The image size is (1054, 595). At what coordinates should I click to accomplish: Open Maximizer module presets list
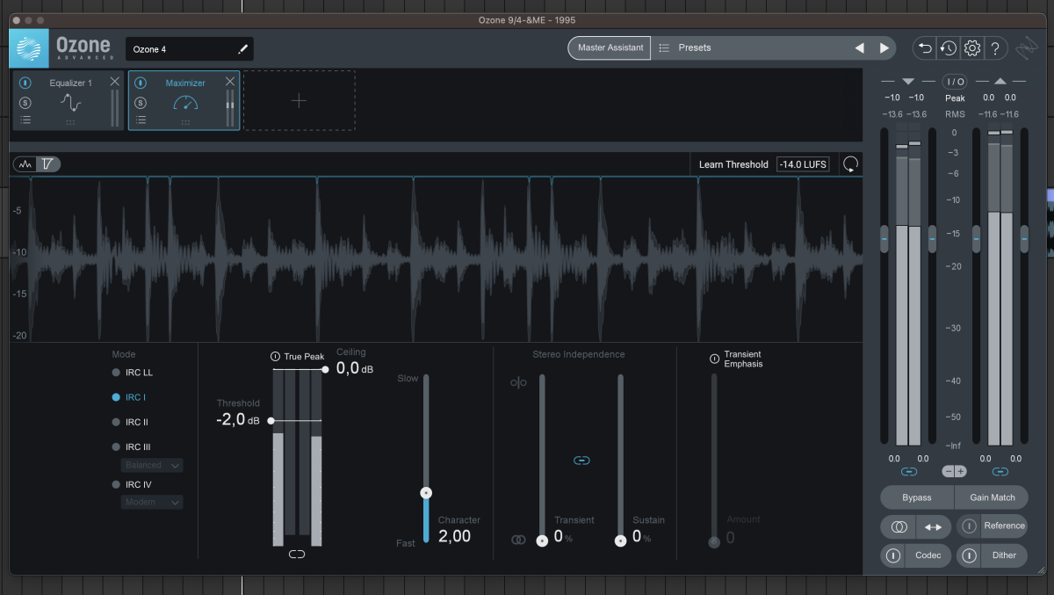(141, 120)
